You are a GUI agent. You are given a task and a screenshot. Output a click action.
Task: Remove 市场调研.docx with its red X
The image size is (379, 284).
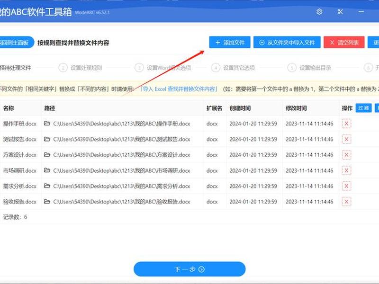pyautogui.click(x=346, y=170)
